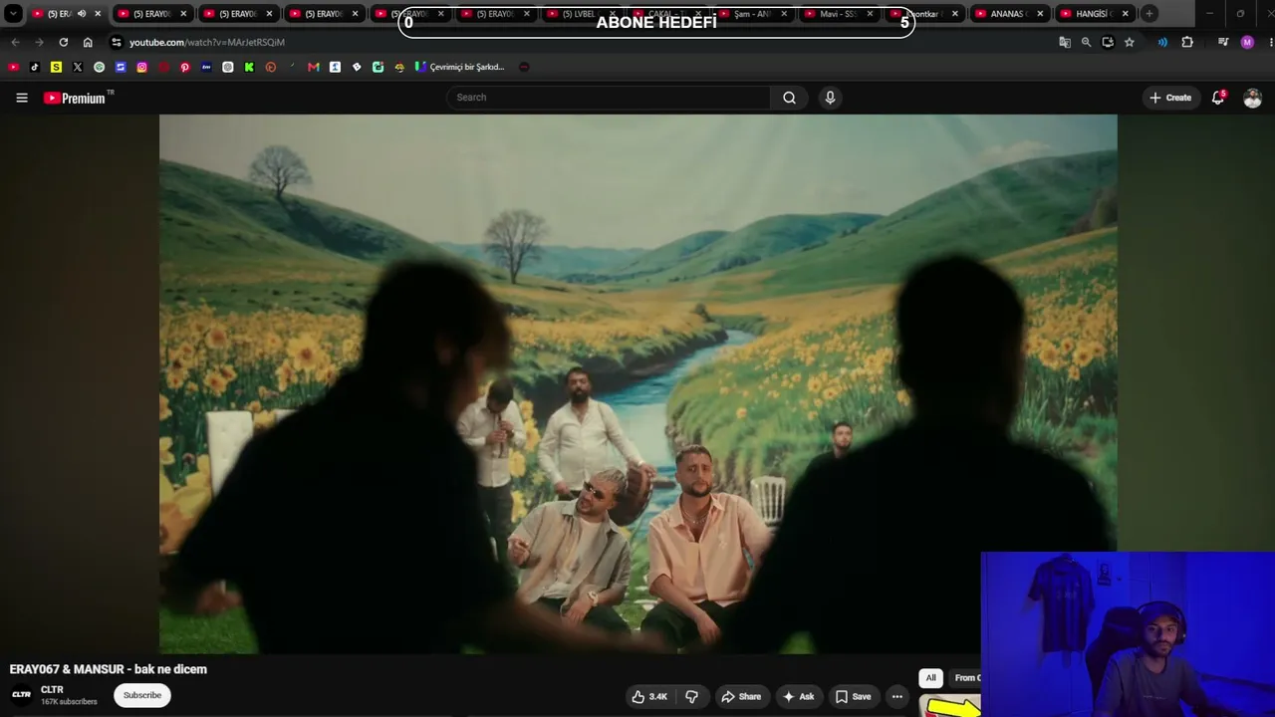
Task: Start voice search with the microphone
Action: (x=830, y=98)
